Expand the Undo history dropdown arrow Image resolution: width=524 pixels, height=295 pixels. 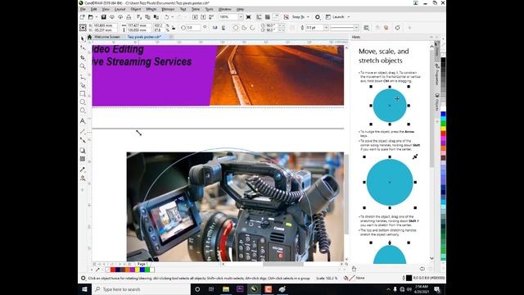point(173,16)
